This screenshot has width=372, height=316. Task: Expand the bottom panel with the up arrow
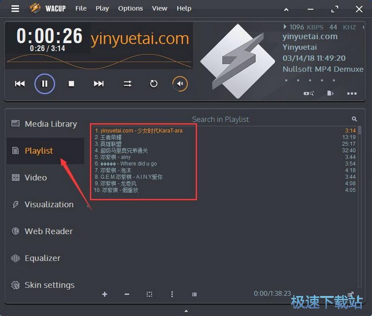186,311
